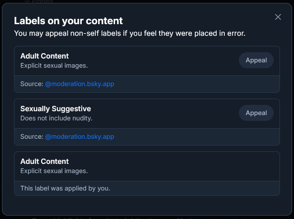Appeal the moderation-applied Adult Content label

point(256,60)
